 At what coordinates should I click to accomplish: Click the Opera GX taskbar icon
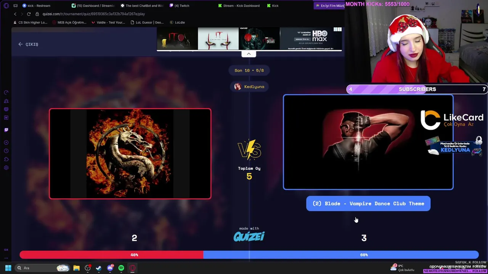coord(132,268)
